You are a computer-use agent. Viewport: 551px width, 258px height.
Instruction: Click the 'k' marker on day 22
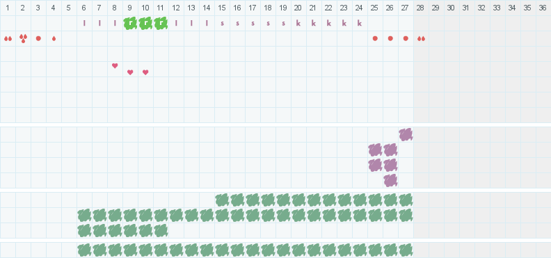click(x=329, y=24)
